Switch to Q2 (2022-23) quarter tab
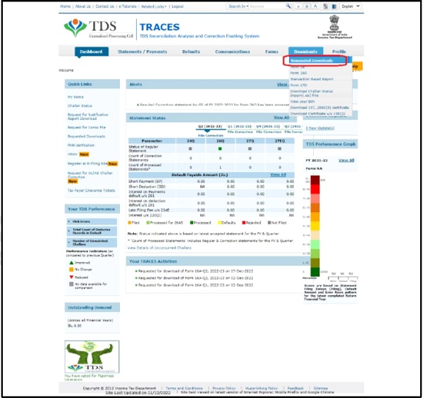Image resolution: width=423 pixels, height=398 pixels. (209, 126)
